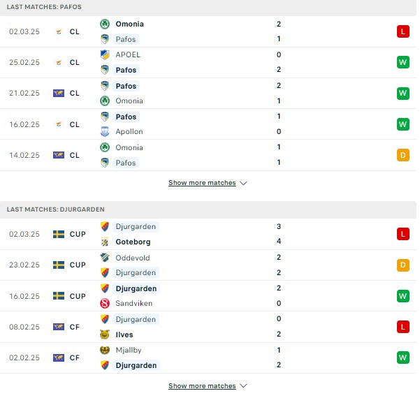Click the Cyprus flag on 25.02.25 match

59,63
